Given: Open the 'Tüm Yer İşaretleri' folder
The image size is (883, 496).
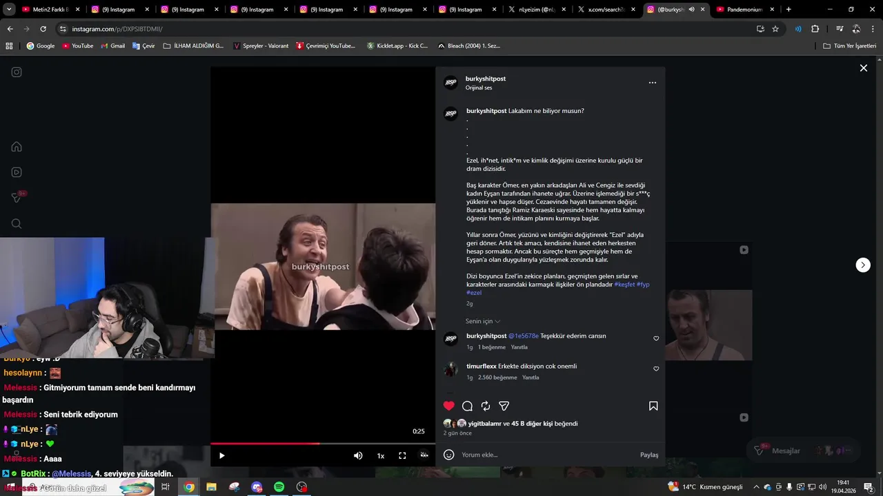Looking at the screenshot, I should tap(849, 45).
